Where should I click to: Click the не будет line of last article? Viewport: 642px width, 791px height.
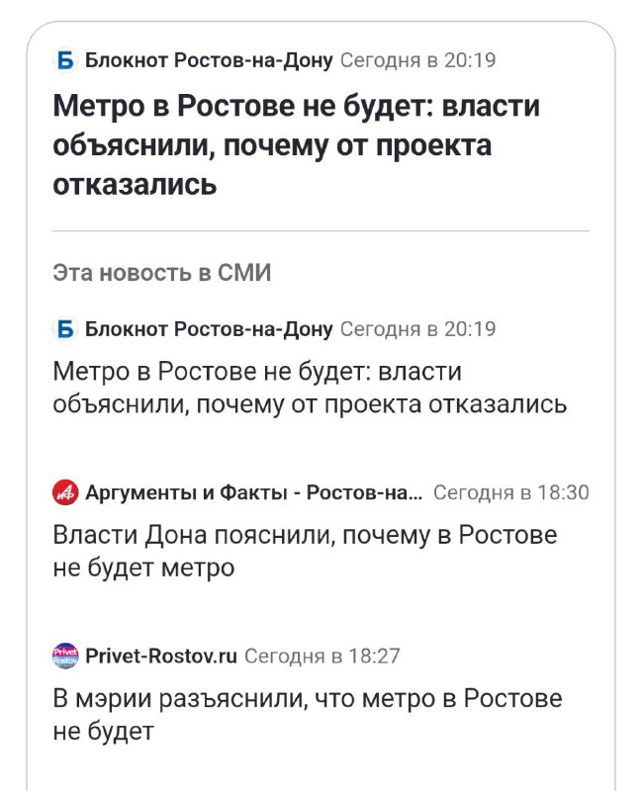coord(104,732)
